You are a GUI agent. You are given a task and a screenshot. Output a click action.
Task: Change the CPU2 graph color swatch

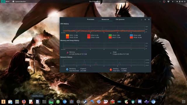coord(89,35)
